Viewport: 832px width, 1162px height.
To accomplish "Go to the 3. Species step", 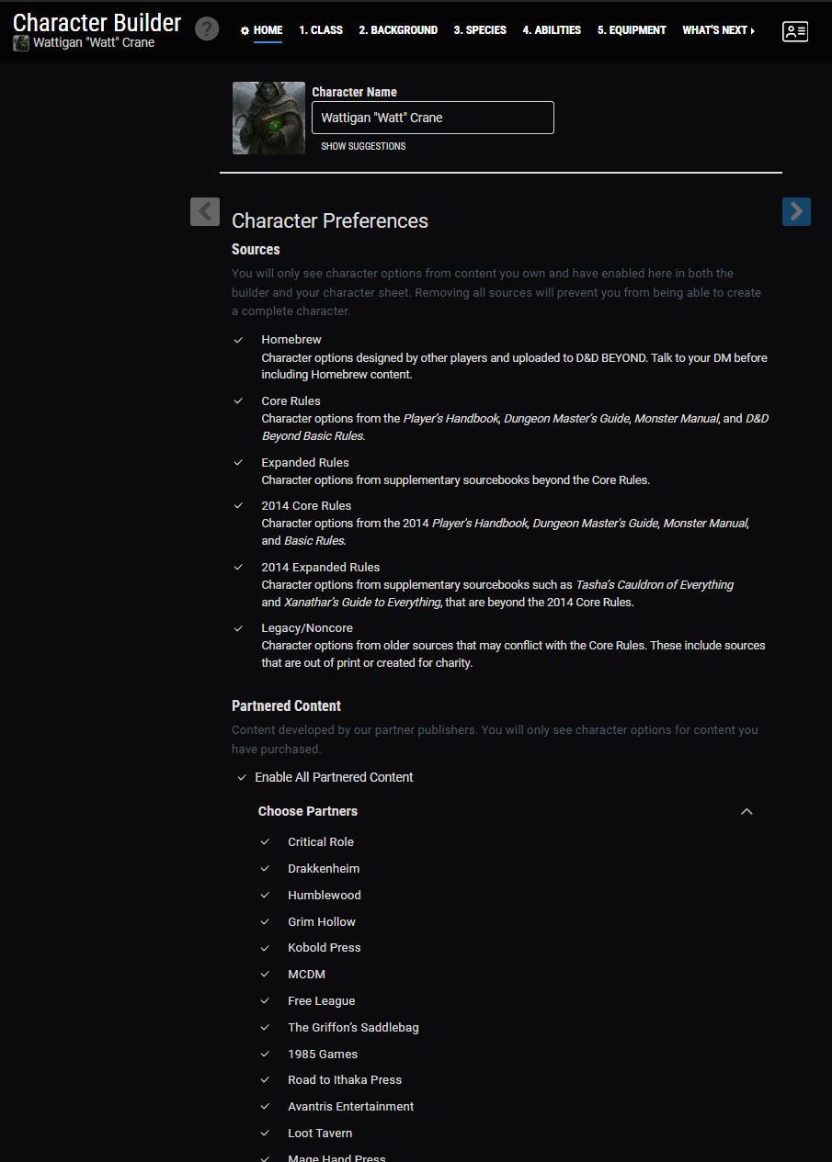I will 480,30.
